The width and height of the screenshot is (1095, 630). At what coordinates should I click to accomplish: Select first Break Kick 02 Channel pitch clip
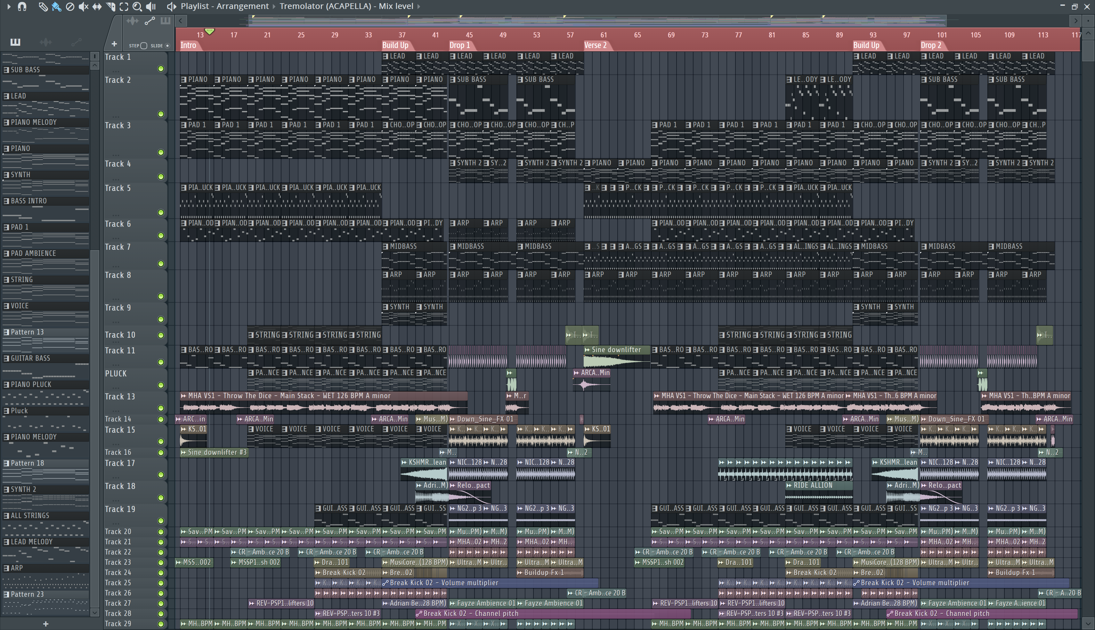pyautogui.click(x=553, y=614)
